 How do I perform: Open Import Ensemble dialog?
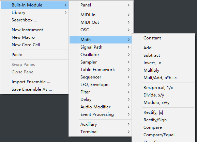pyautogui.click(x=34, y=82)
